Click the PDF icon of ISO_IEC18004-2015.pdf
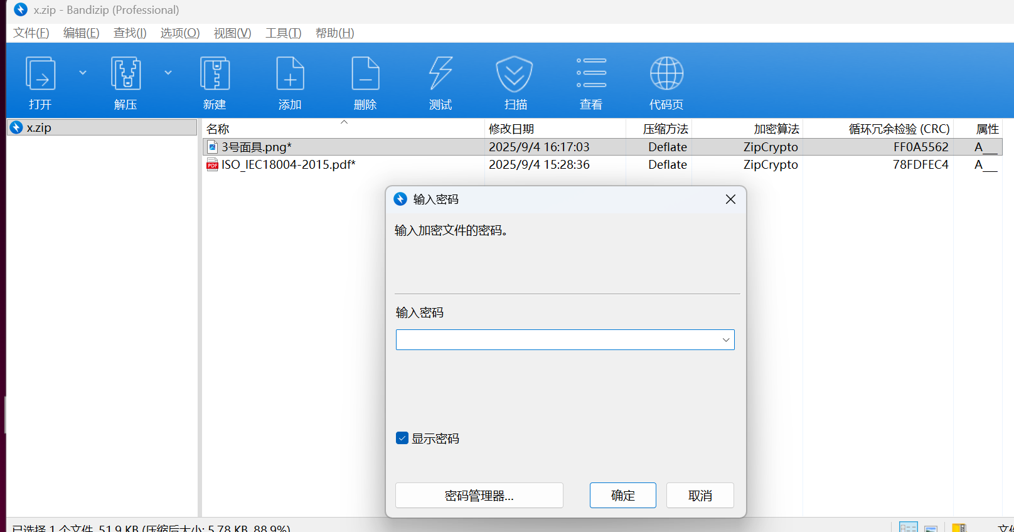This screenshot has height=532, width=1014. click(x=213, y=164)
